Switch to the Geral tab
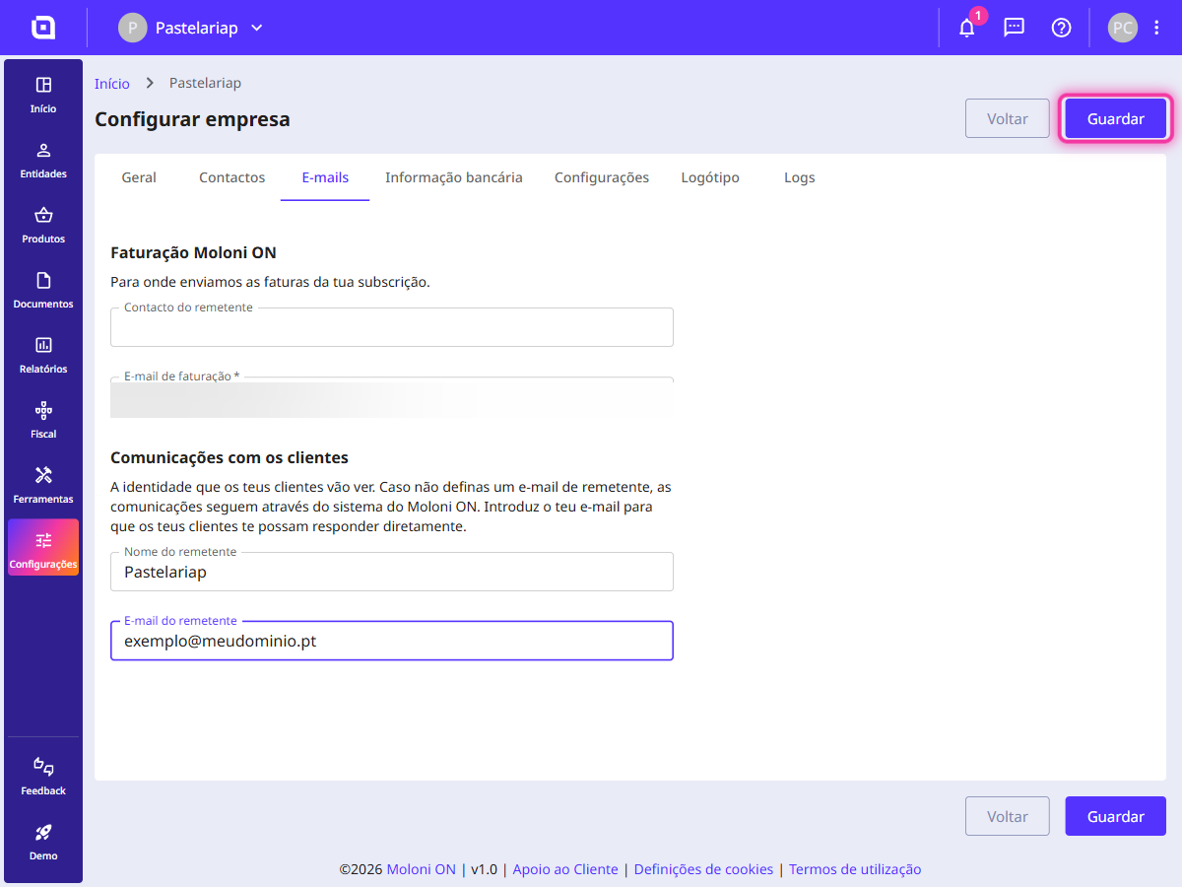1182x887 pixels. point(139,177)
